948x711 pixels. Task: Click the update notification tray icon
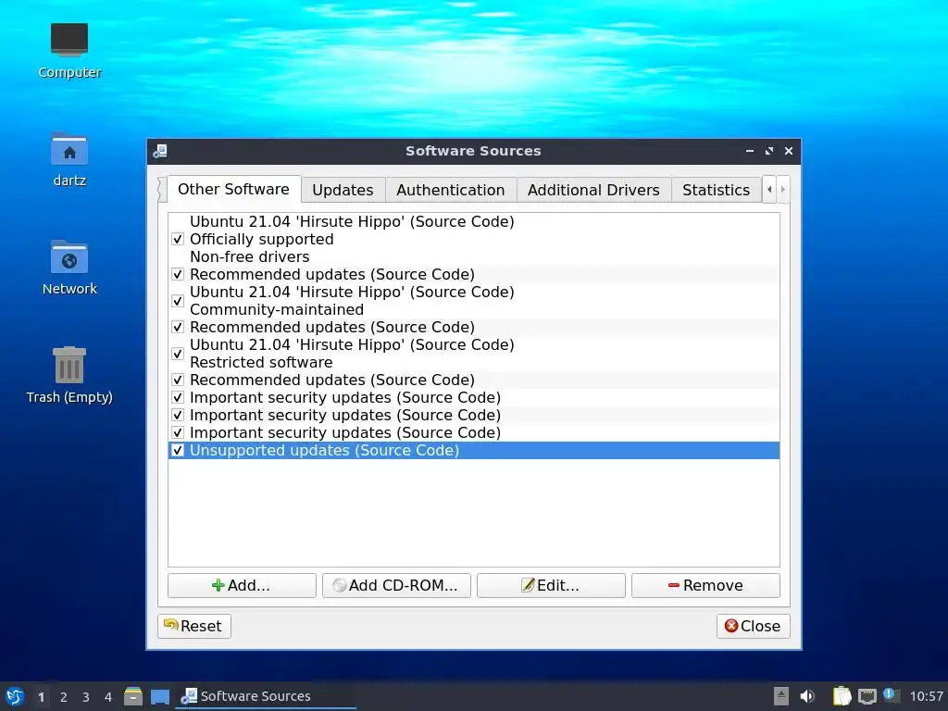pos(890,694)
